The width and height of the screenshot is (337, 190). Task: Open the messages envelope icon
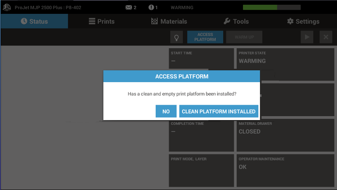tap(129, 8)
